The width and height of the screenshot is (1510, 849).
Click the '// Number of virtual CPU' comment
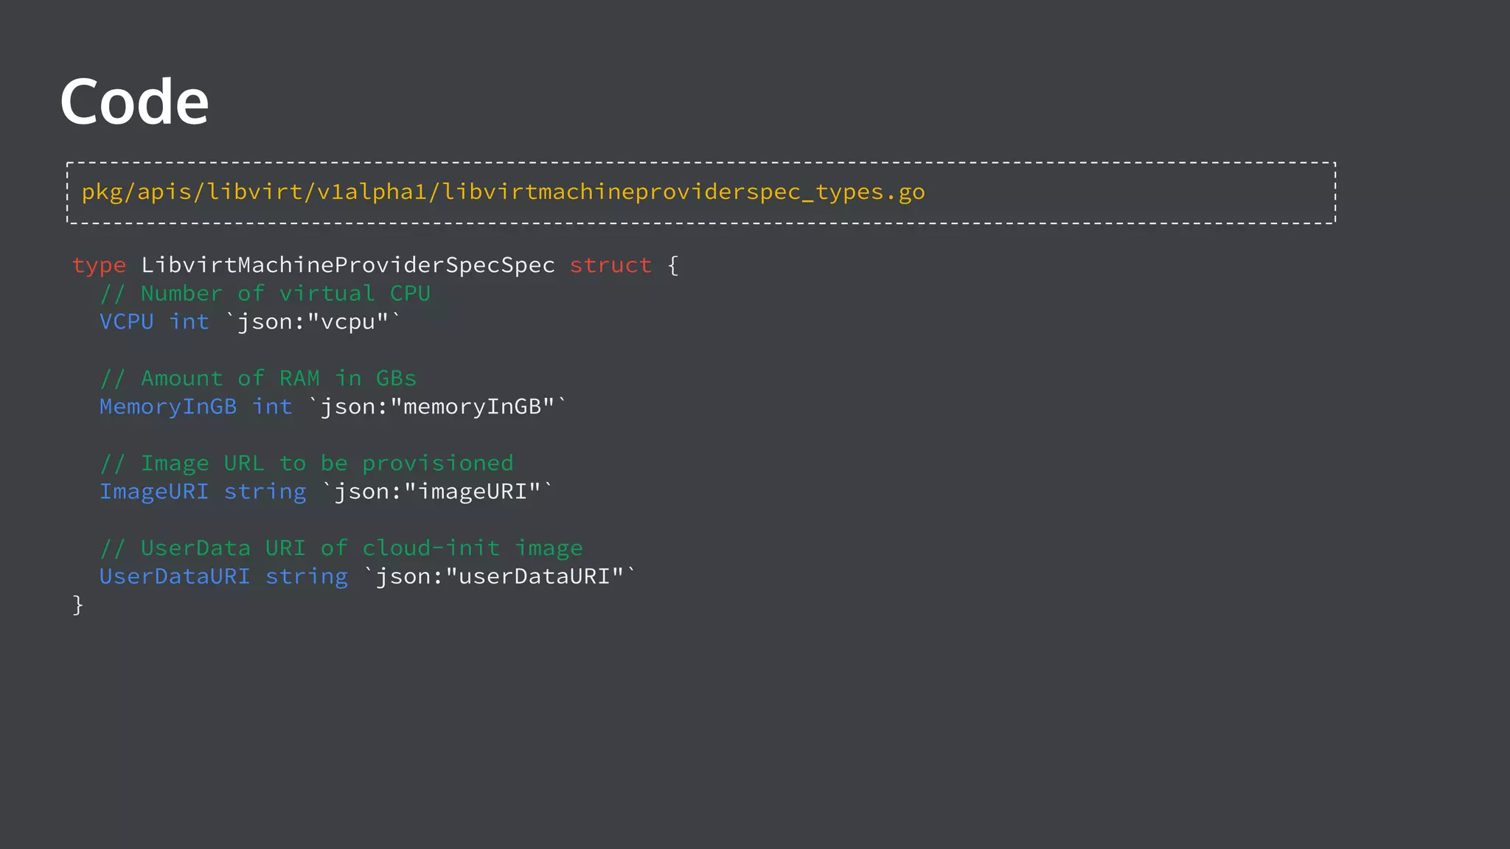point(265,293)
